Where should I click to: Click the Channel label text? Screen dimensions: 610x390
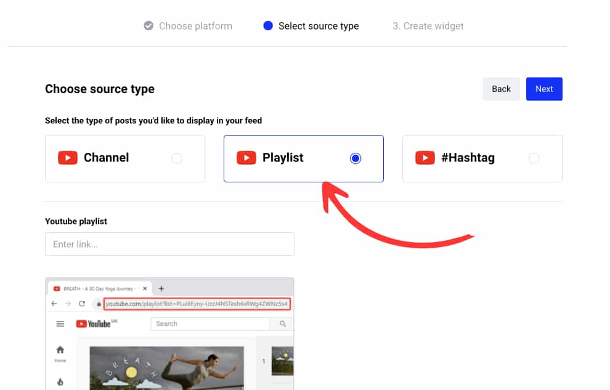click(106, 158)
